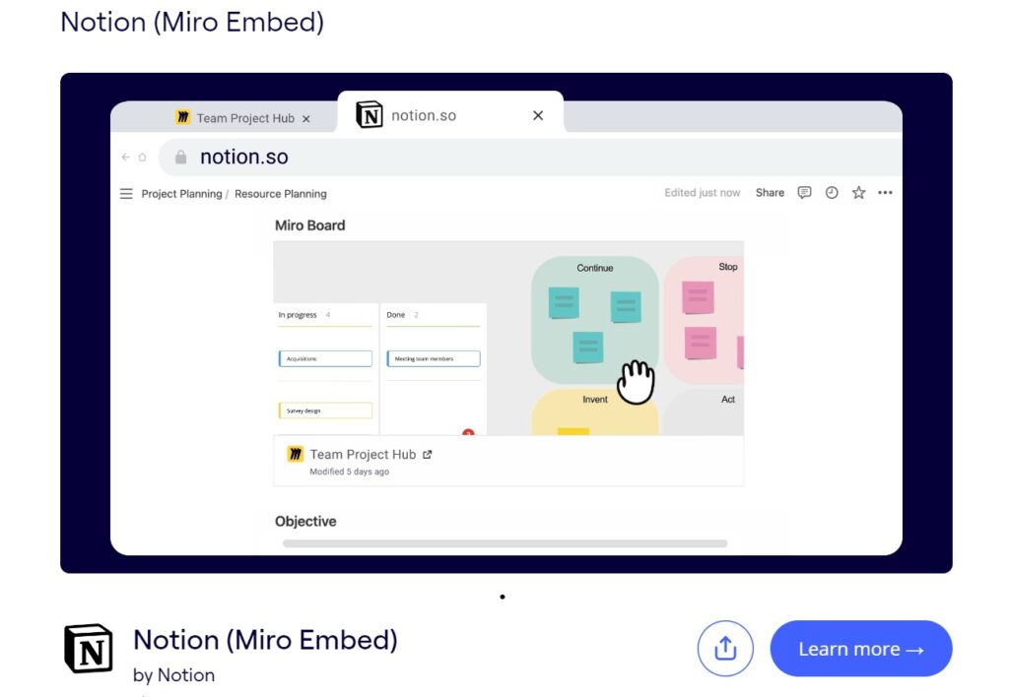Open page history clock icon

coord(832,192)
